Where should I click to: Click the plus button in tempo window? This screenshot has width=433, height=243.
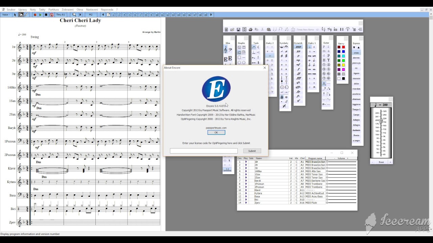click(x=390, y=162)
